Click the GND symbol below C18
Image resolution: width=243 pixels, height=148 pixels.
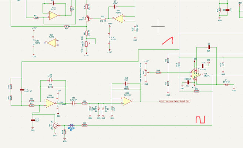coord(33,129)
